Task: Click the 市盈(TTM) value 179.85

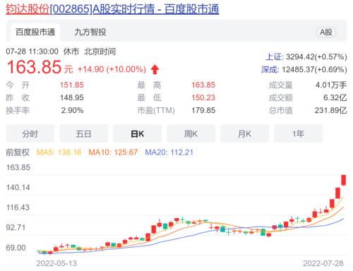Action: pyautogui.click(x=203, y=110)
